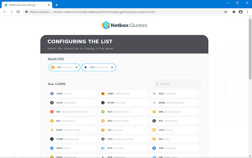The image size is (252, 158).
Task: Select DCR (Decred) label
Action: (115, 148)
